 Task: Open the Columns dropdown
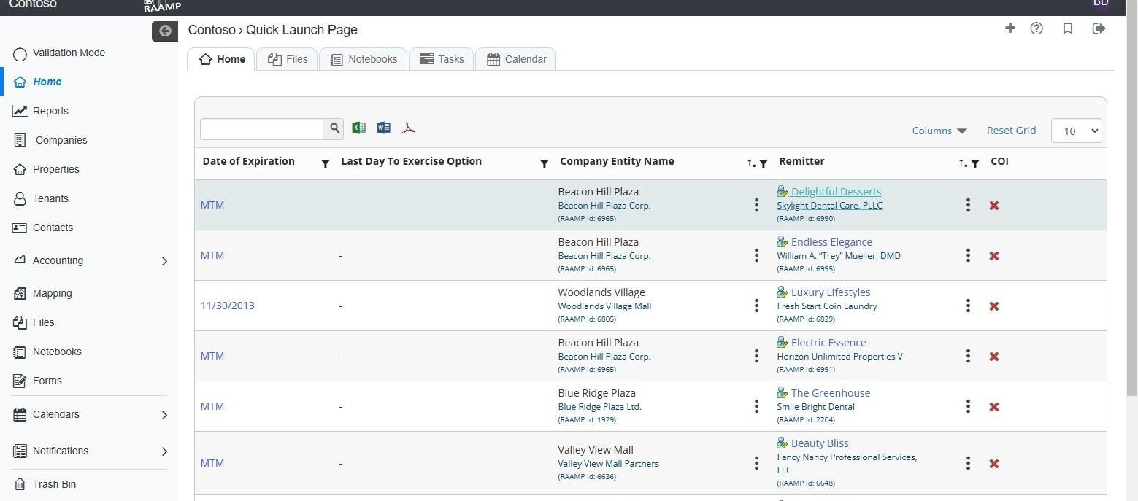coord(939,131)
